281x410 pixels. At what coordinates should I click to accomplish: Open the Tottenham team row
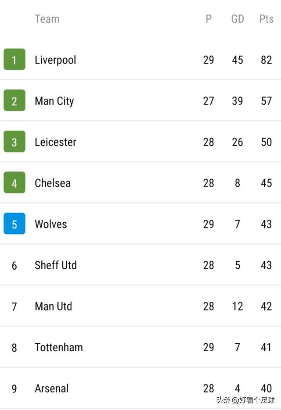tap(140, 347)
